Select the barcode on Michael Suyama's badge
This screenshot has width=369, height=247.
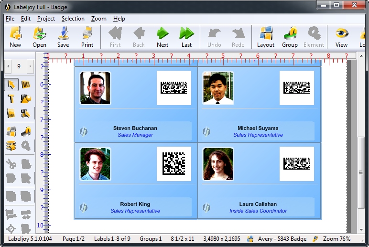tap(296, 88)
